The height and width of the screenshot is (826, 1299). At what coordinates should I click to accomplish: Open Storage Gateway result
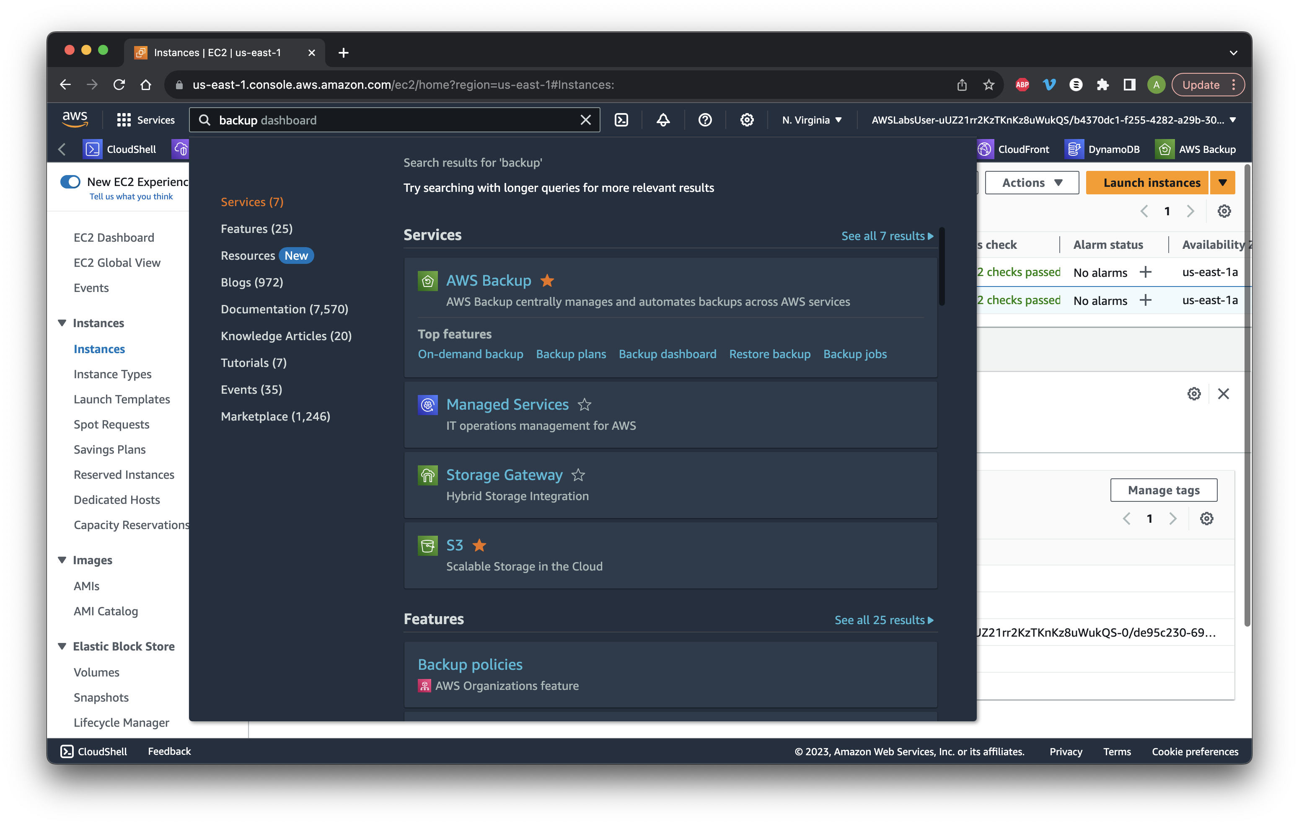[x=504, y=475]
